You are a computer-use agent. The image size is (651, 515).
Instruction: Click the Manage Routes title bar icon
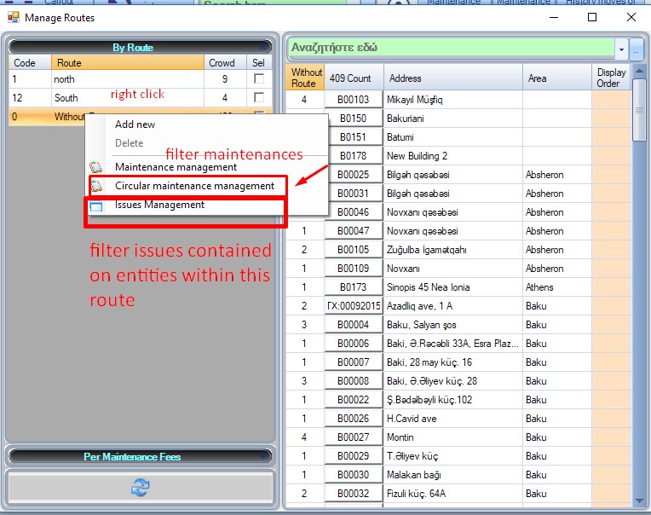pos(13,17)
